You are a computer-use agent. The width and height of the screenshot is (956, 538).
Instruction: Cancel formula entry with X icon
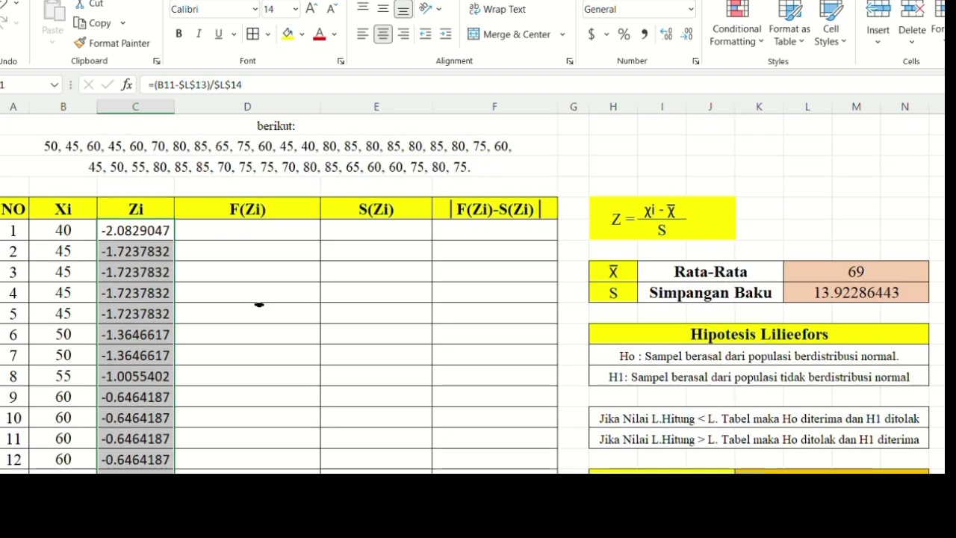88,84
